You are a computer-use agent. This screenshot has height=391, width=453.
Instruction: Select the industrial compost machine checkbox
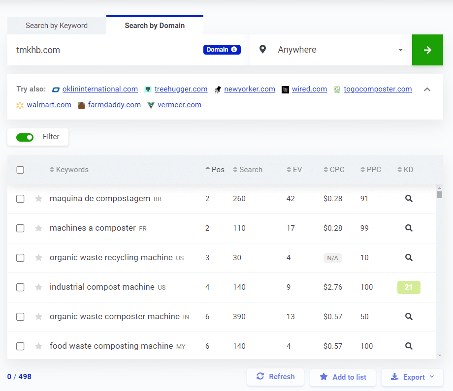(20, 287)
